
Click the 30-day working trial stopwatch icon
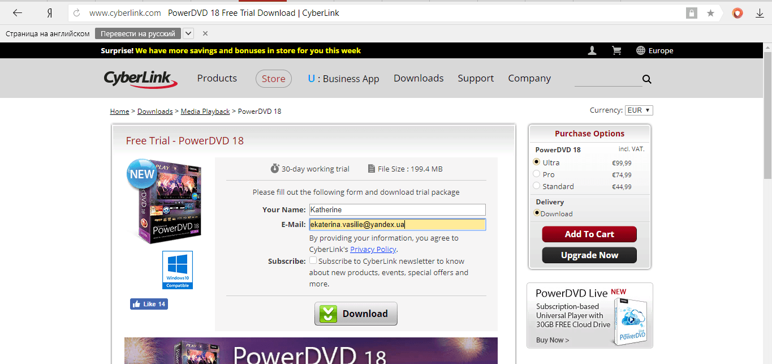[275, 169]
